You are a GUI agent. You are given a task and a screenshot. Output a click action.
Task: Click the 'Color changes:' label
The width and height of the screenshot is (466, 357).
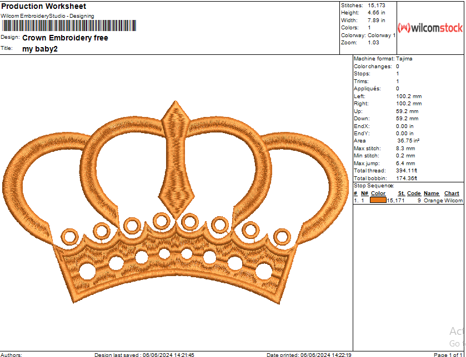click(x=373, y=67)
